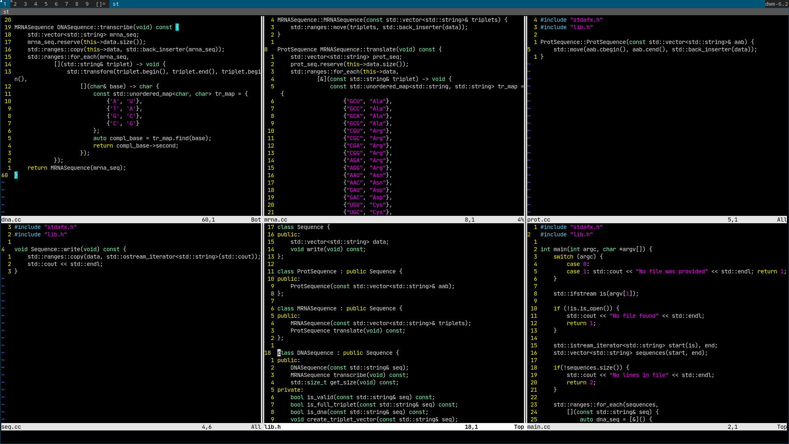Click the highlighted closing brace in dna.cc
The width and height of the screenshot is (789, 444).
(16, 175)
